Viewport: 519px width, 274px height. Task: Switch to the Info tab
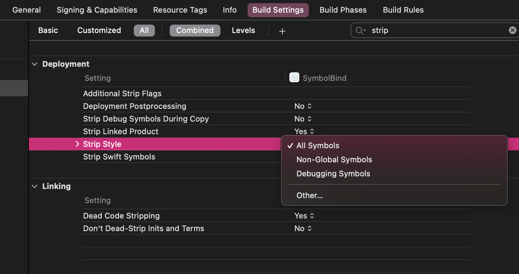point(230,10)
